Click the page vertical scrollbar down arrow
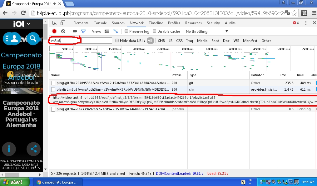Screen dimensions: 317x186 point(46,169)
